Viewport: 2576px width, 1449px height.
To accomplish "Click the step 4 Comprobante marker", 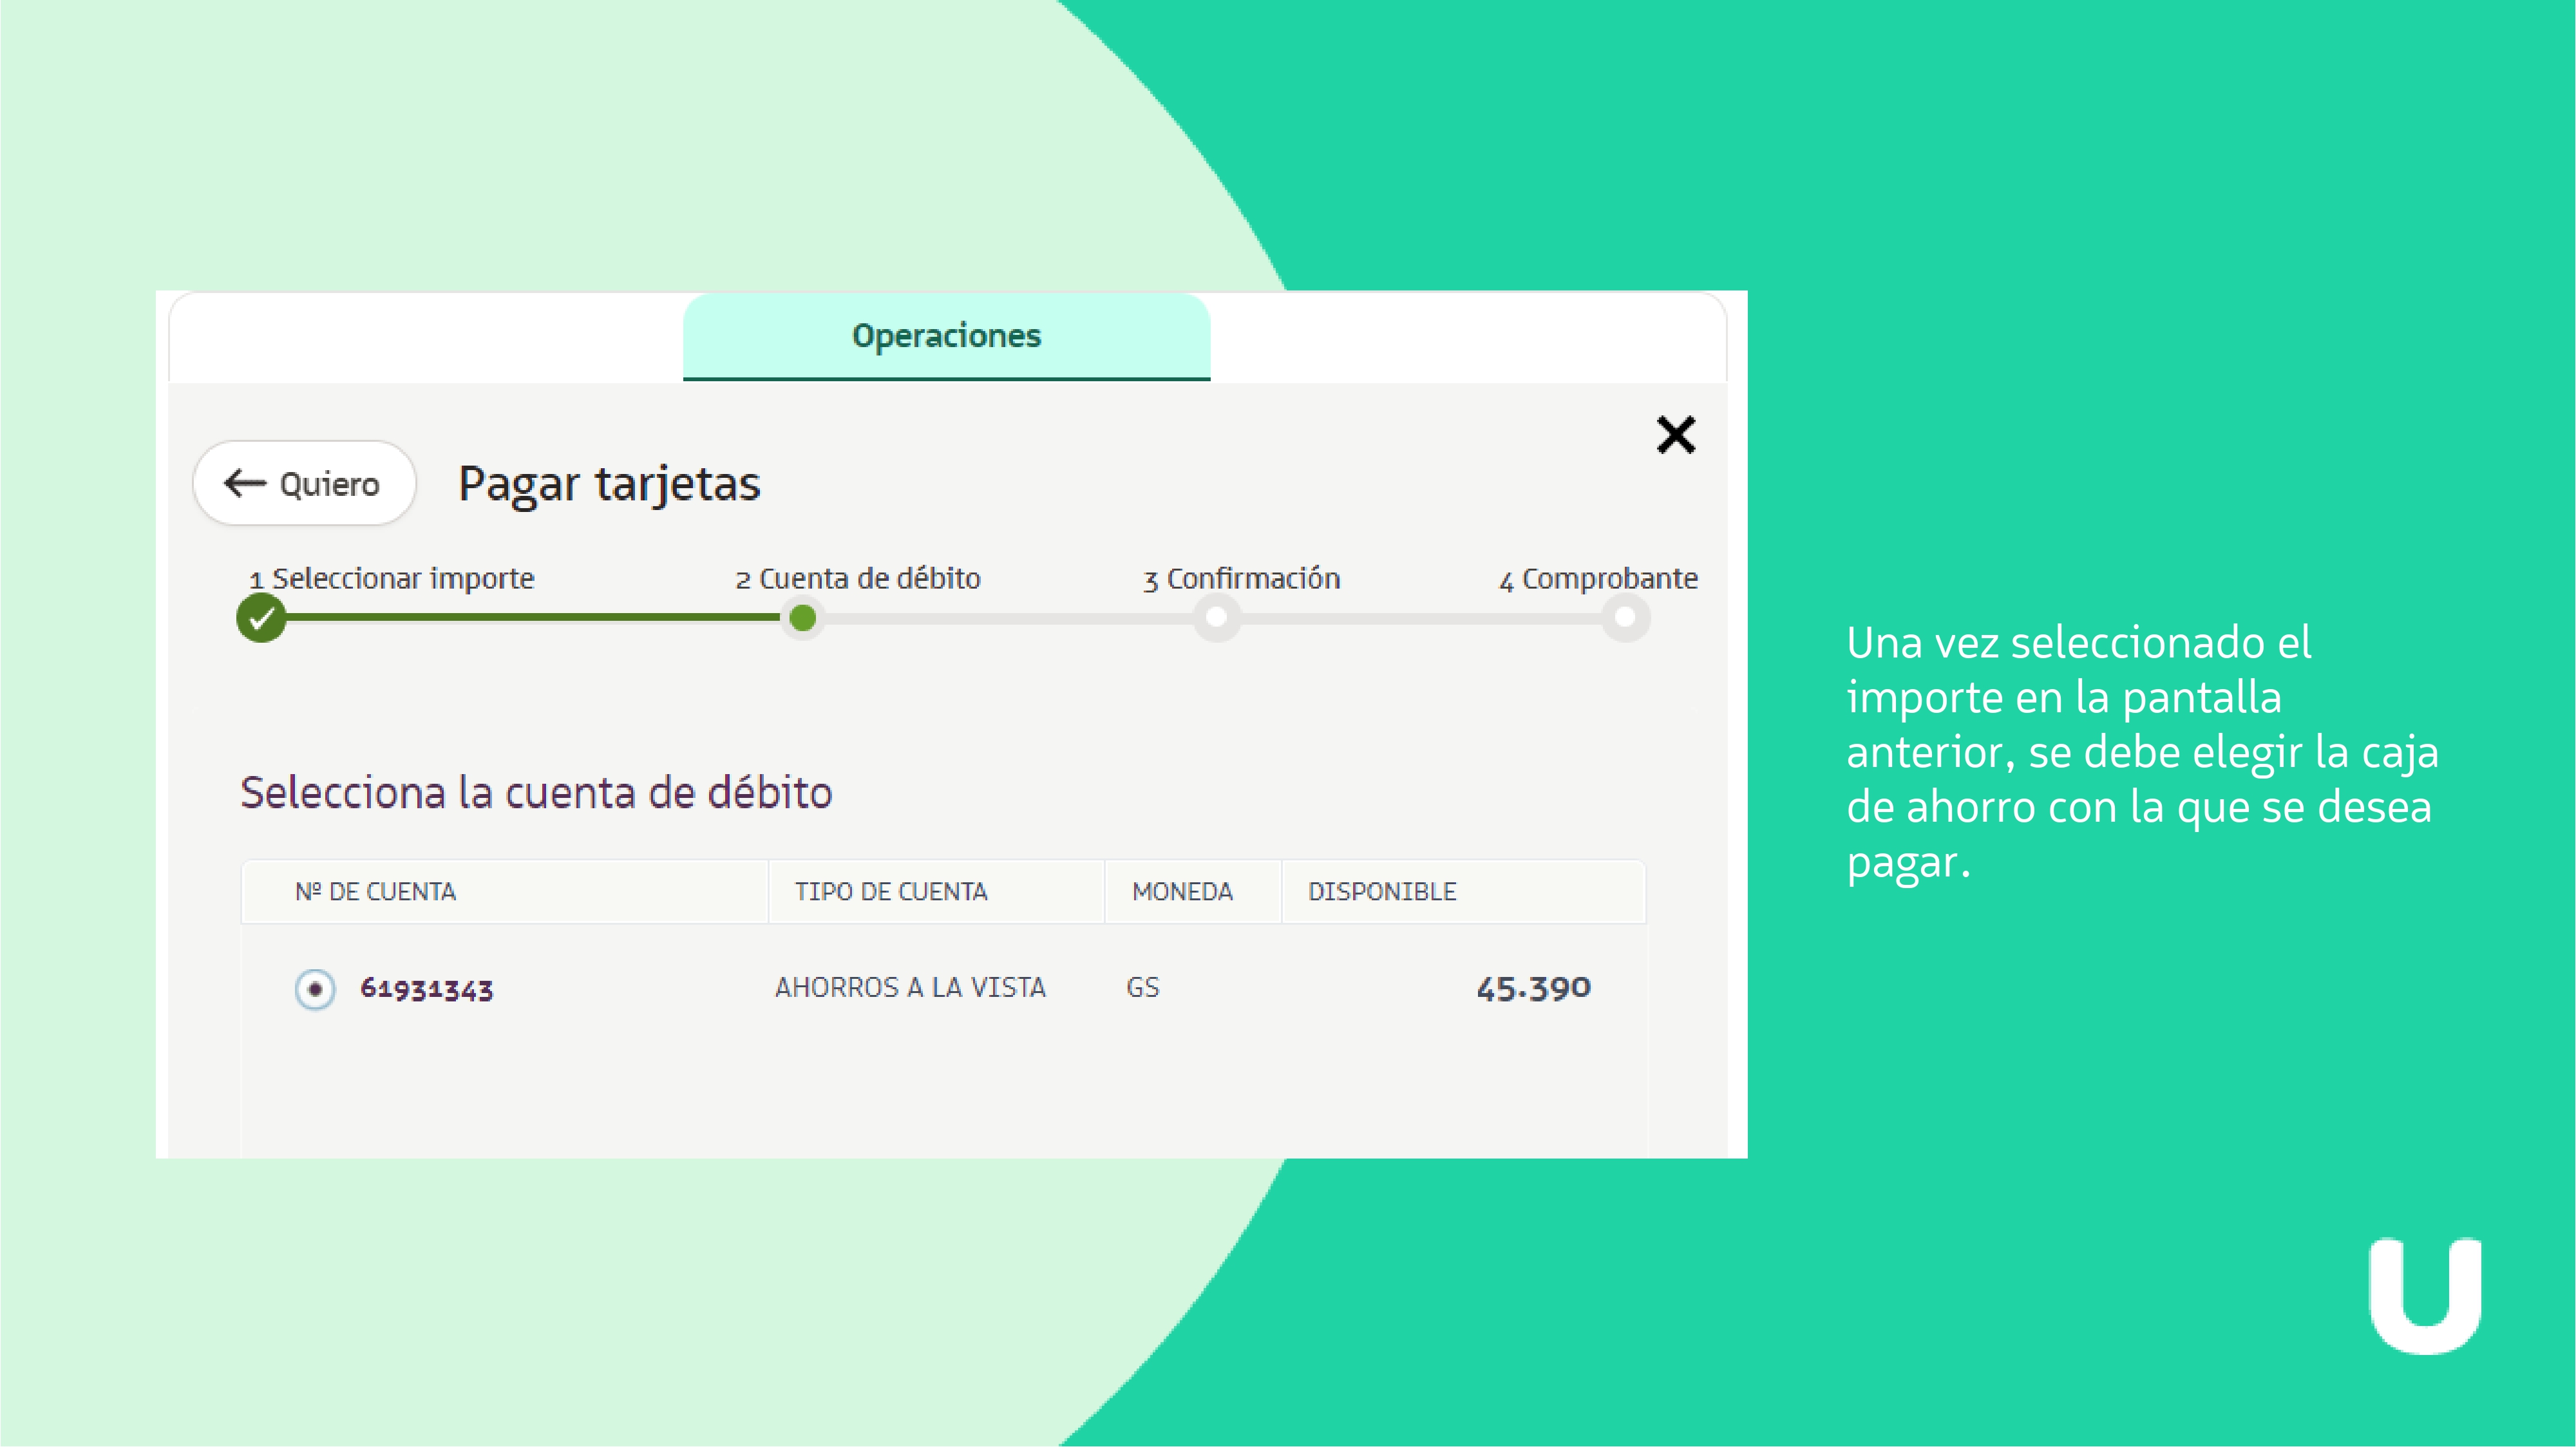I will pyautogui.click(x=1625, y=618).
